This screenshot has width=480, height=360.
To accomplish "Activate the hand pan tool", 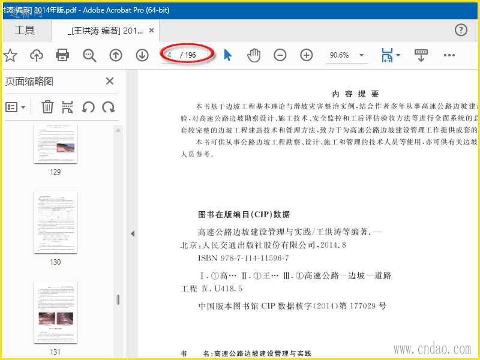I will coord(254,55).
